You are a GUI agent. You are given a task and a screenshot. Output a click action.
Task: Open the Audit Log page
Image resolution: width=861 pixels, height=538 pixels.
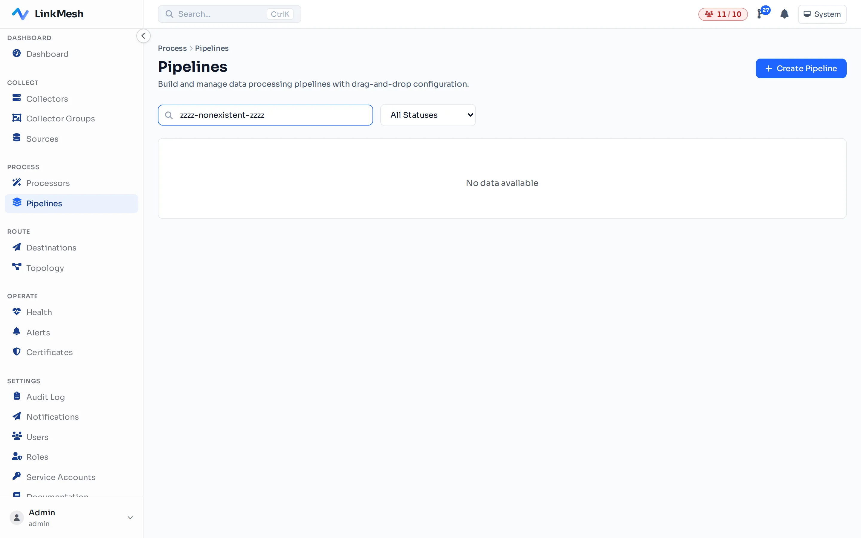point(71,397)
